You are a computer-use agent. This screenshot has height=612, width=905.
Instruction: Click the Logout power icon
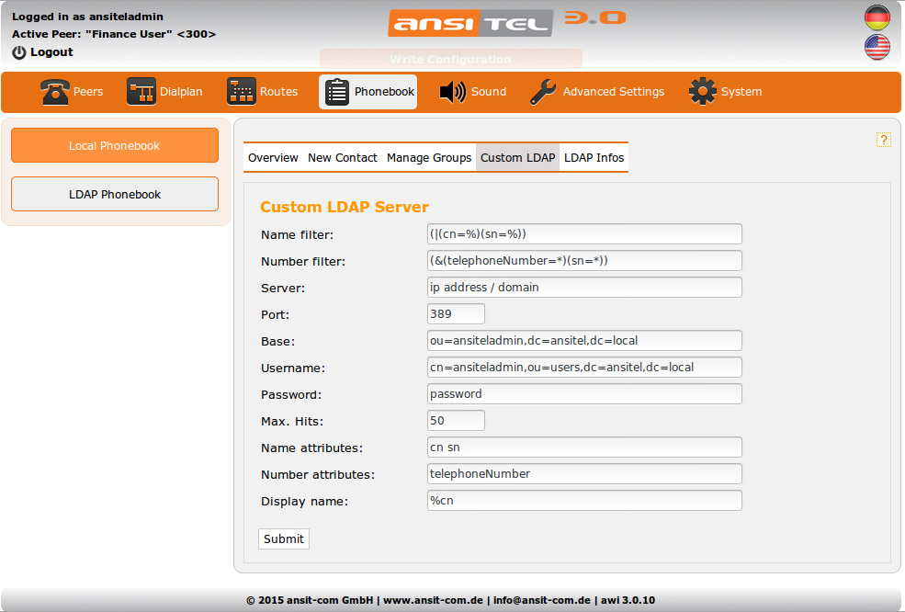19,52
